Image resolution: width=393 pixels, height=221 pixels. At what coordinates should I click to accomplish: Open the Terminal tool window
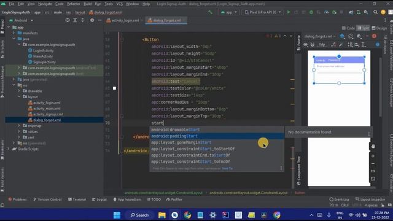click(x=77, y=200)
